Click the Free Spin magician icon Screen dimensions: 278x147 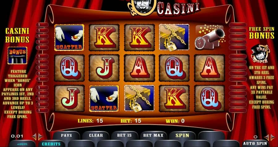point(260,53)
